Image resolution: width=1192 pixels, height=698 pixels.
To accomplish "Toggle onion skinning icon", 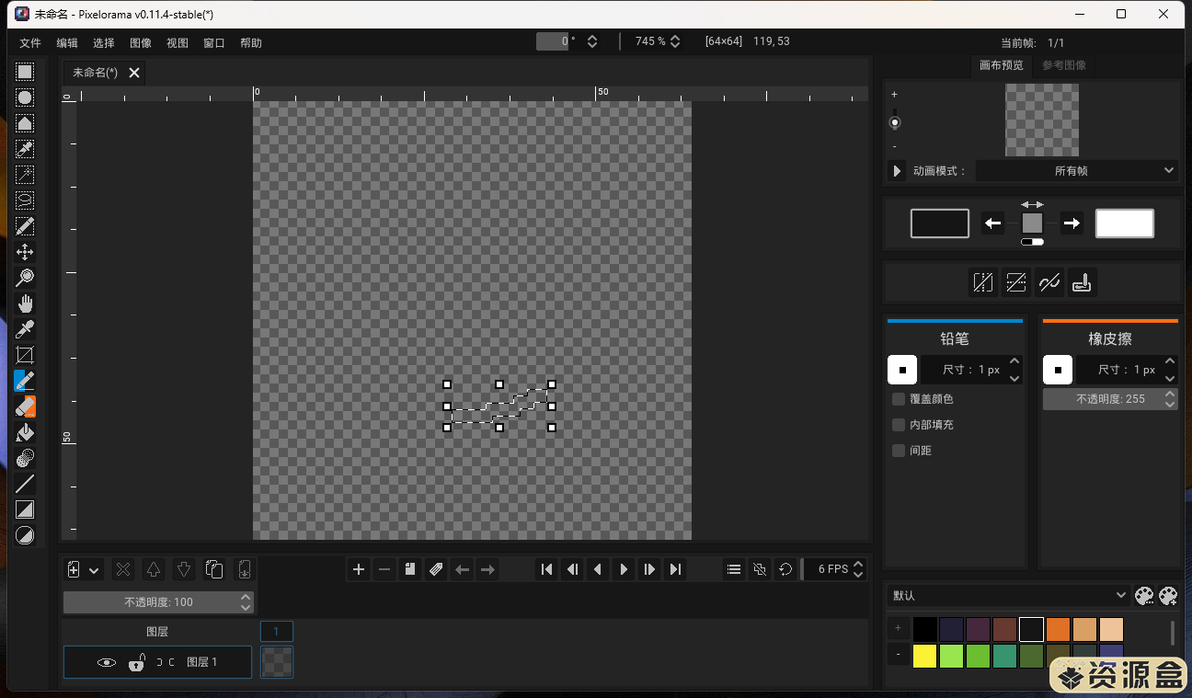I will click(x=760, y=569).
